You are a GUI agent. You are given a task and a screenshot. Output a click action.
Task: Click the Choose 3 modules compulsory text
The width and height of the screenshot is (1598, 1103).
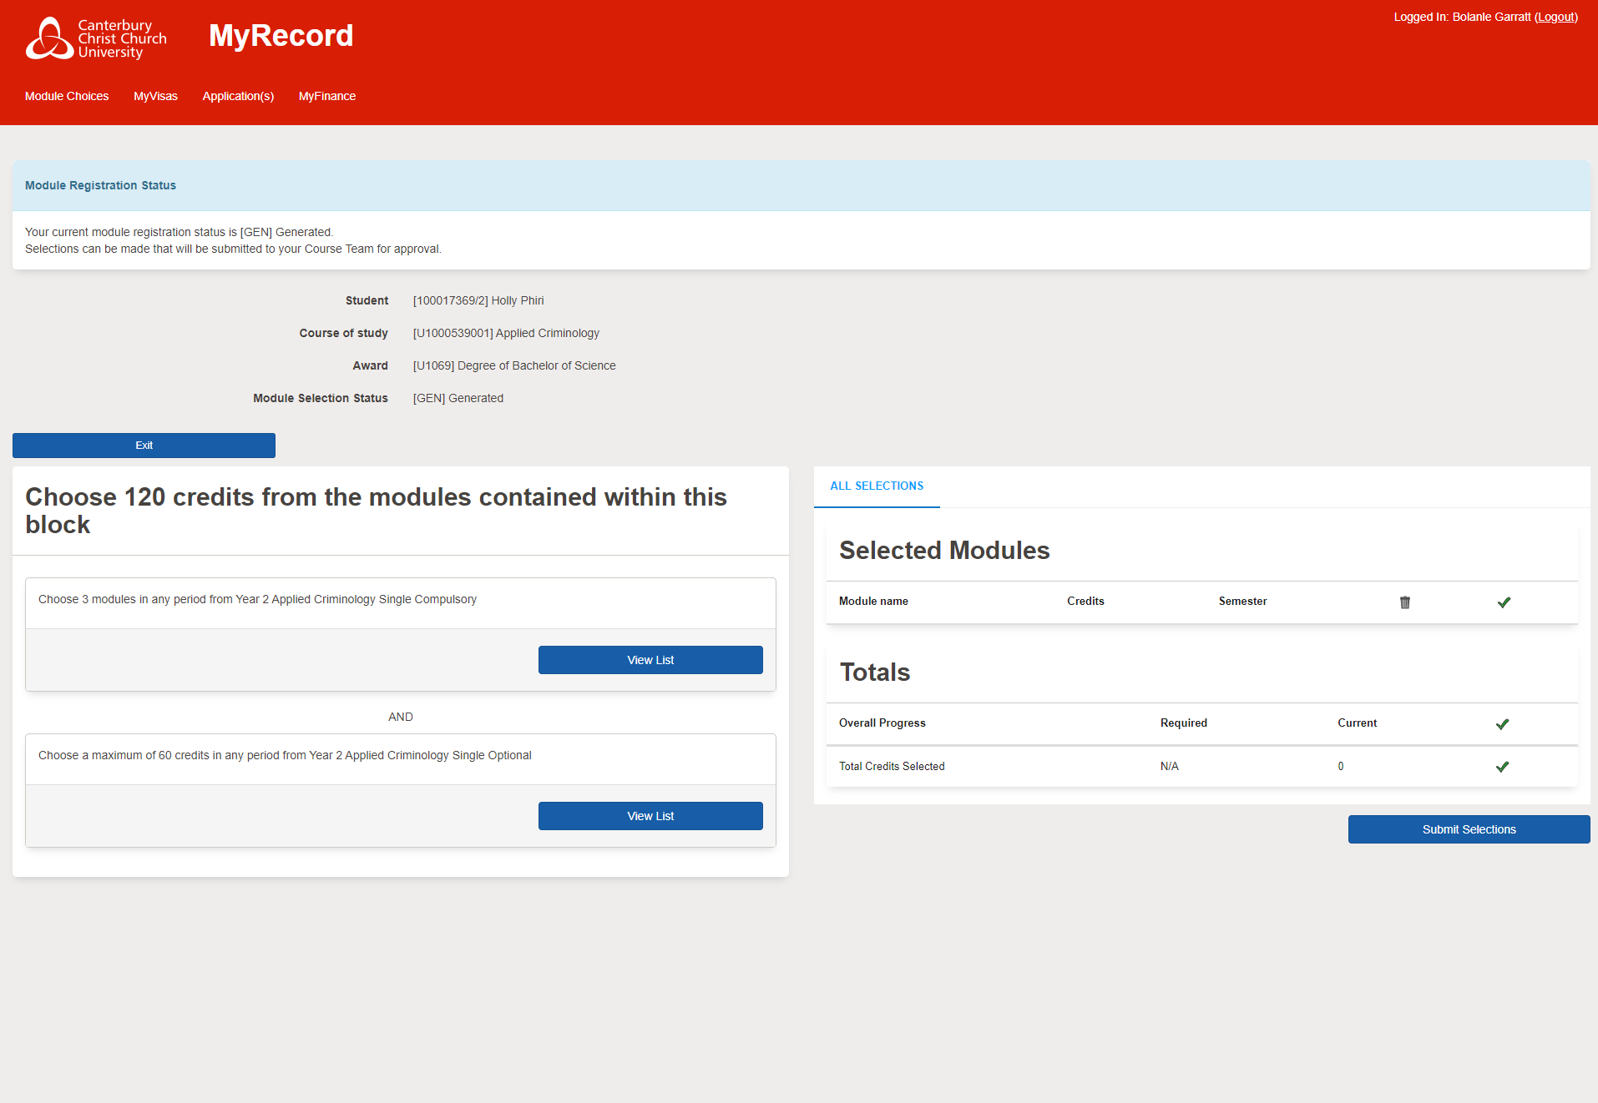tap(257, 599)
